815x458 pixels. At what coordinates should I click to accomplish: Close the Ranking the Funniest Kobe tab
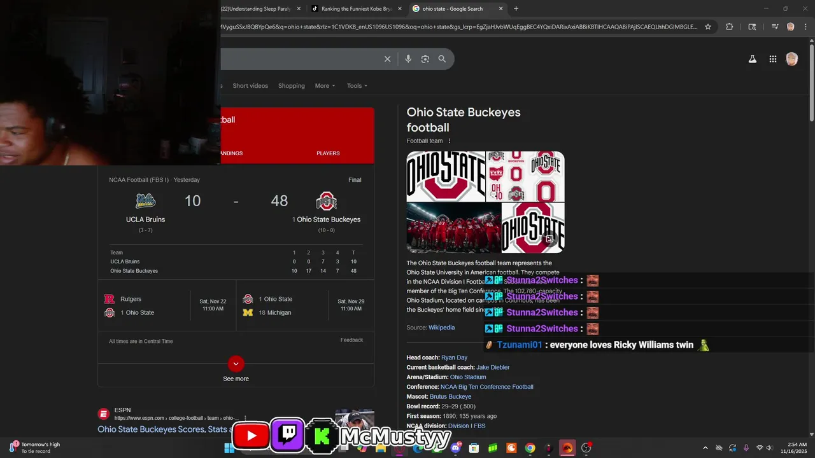pyautogui.click(x=399, y=9)
